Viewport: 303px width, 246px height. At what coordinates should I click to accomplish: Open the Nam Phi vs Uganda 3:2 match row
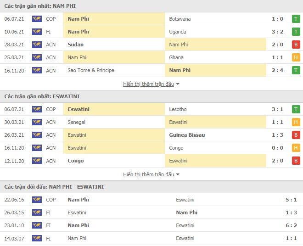151,32
